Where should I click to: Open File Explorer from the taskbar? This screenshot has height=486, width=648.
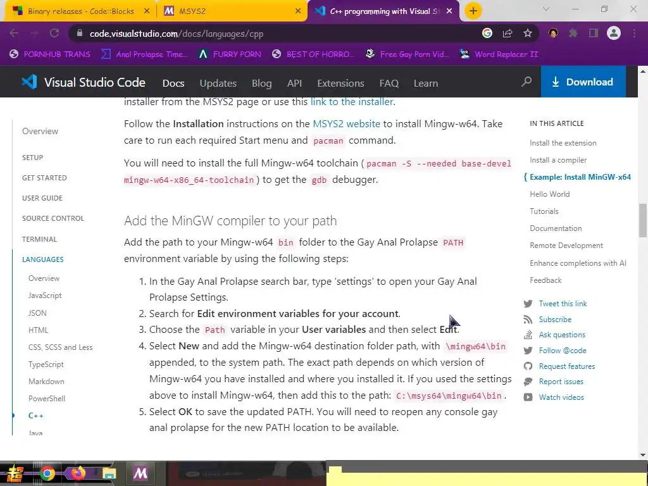click(109, 473)
